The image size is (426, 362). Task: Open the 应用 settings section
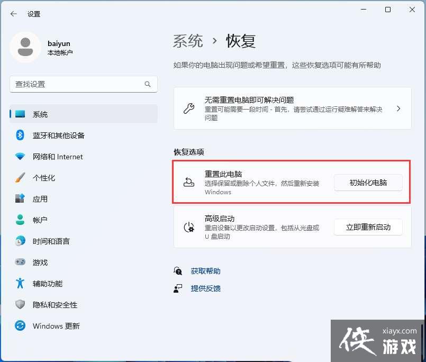coord(40,199)
